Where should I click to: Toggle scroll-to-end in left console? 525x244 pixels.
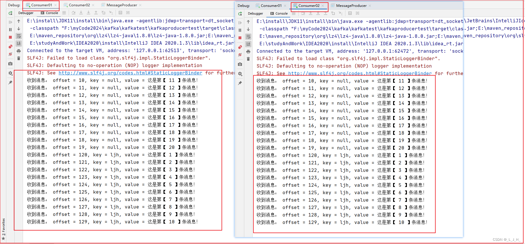pos(19,44)
